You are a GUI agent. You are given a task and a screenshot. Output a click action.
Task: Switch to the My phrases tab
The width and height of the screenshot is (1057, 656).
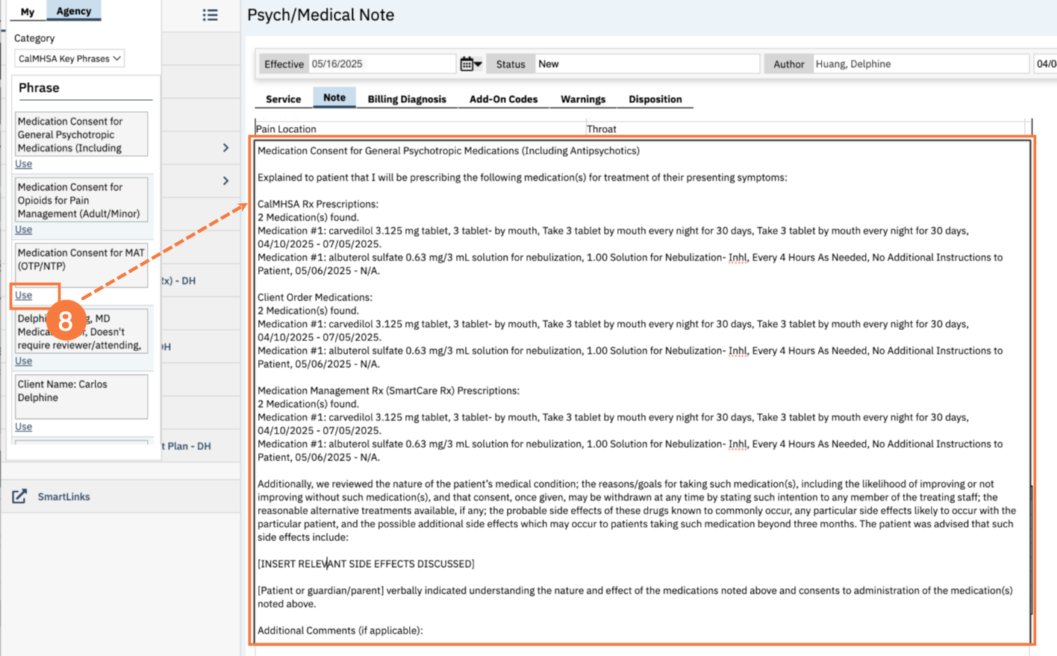(x=28, y=11)
